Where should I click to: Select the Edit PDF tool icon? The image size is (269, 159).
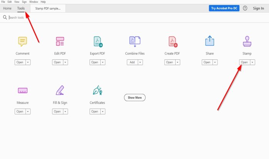pos(60,41)
